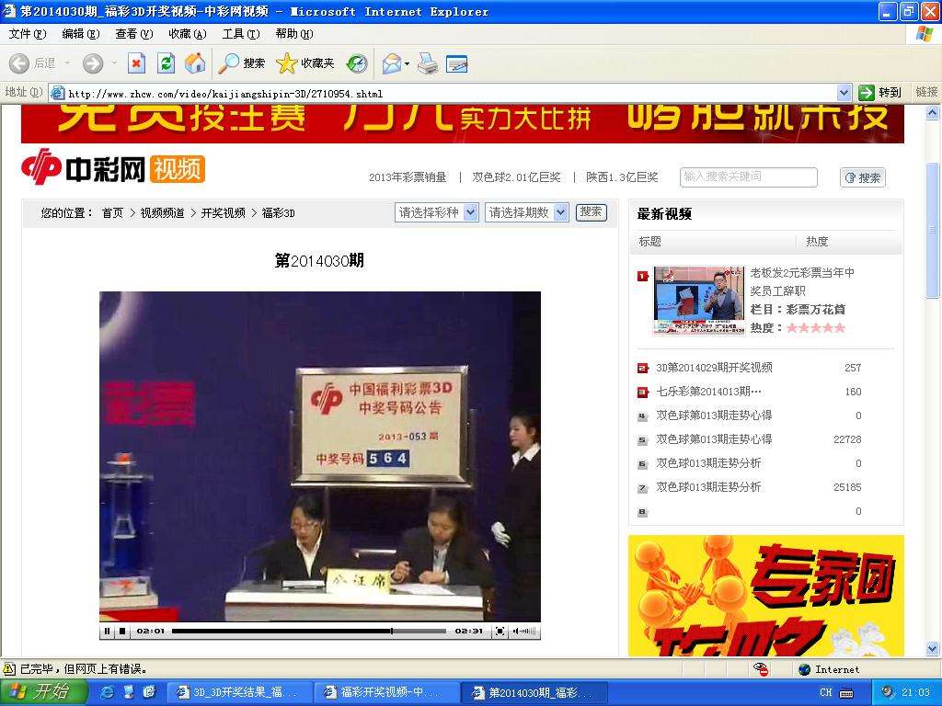
Task: Click the History clock toolbar icon
Action: (x=358, y=63)
